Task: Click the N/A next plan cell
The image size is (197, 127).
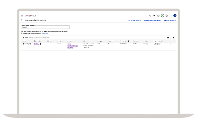Action: click(x=99, y=44)
